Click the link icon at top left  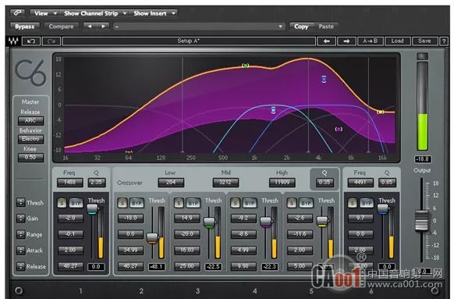pyautogui.click(x=17, y=13)
